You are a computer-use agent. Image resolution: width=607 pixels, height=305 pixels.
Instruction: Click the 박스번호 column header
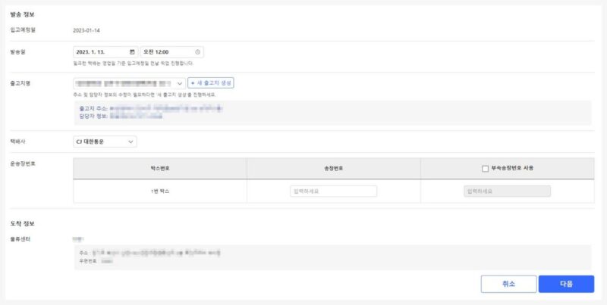coord(159,168)
